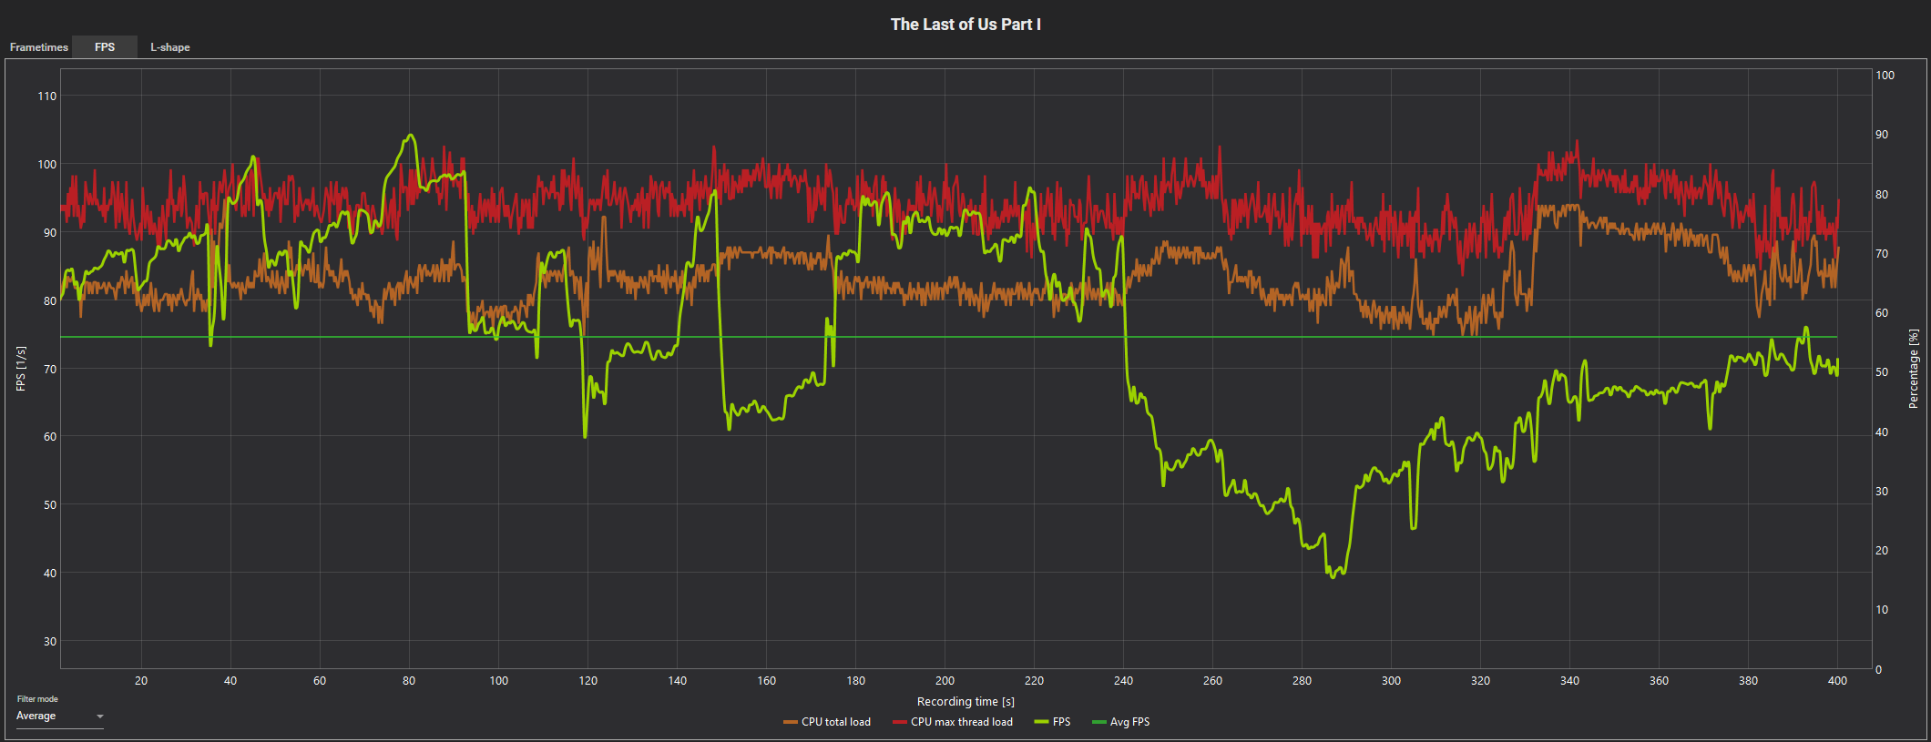
Task: Click the horizontal green Avg FPS line
Action: [948, 337]
